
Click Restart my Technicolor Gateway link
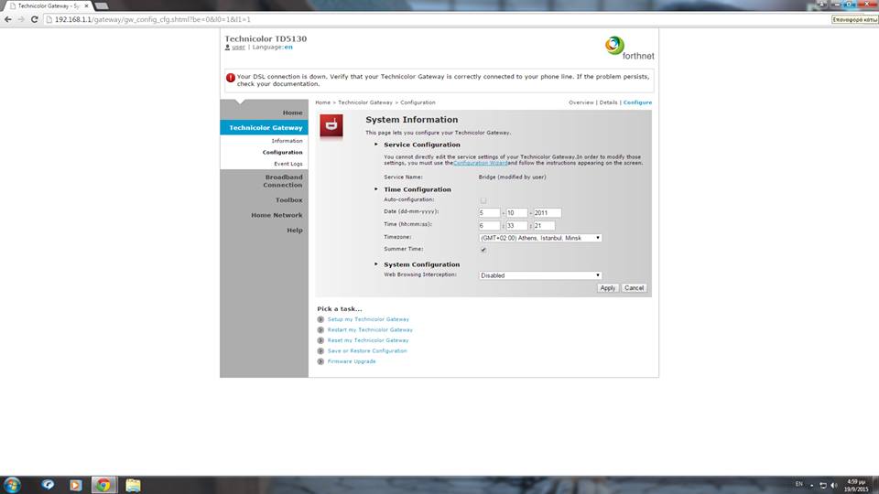pyautogui.click(x=370, y=330)
